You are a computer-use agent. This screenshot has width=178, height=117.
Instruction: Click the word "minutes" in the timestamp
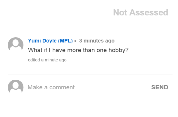tap(93, 41)
